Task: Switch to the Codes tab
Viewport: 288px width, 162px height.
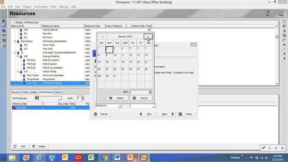Action: coord(25,92)
